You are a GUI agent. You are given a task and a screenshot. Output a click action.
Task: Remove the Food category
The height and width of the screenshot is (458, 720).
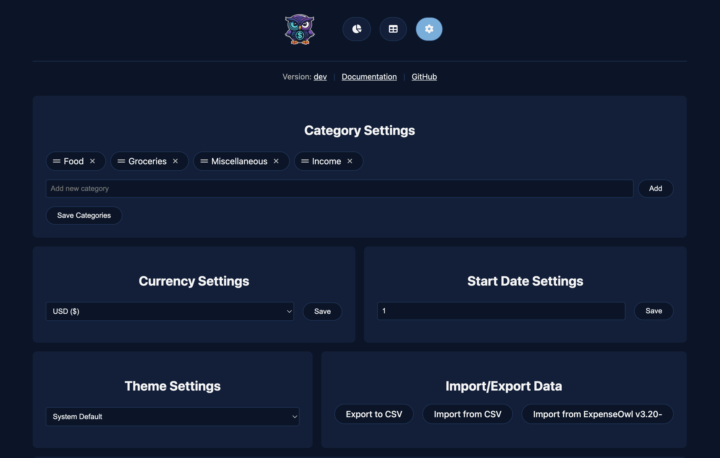click(x=92, y=161)
